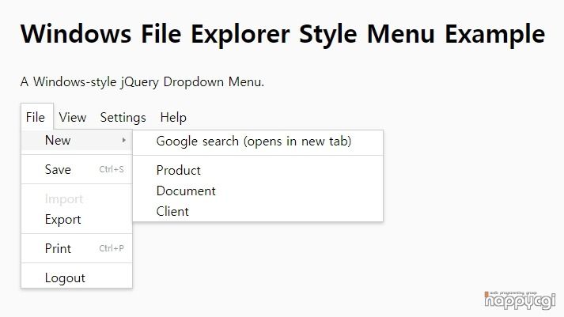Click the Ctrl+P shortcut label
Image resolution: width=564 pixels, height=317 pixels.
(112, 248)
